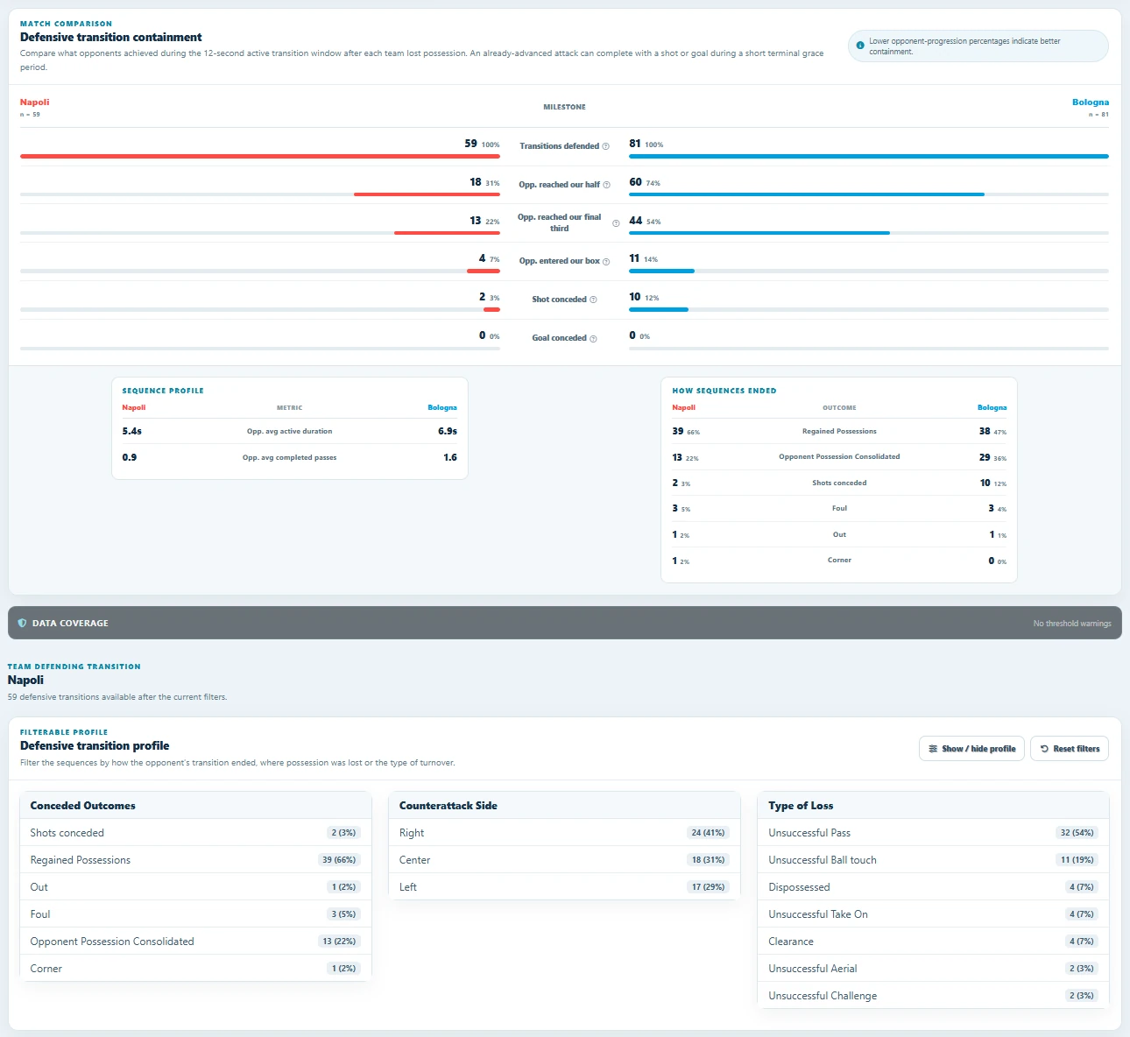Select Right counterattack side filter
The height and width of the screenshot is (1037, 1130).
pos(565,833)
